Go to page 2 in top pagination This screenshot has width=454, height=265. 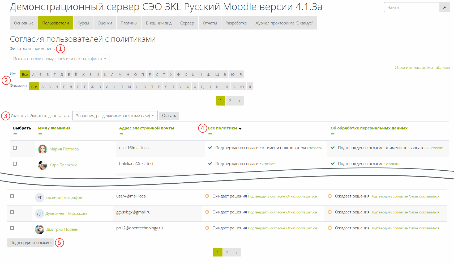(x=230, y=101)
